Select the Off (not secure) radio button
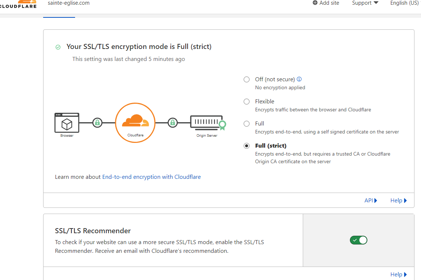Image resolution: width=421 pixels, height=280 pixels. click(x=247, y=79)
